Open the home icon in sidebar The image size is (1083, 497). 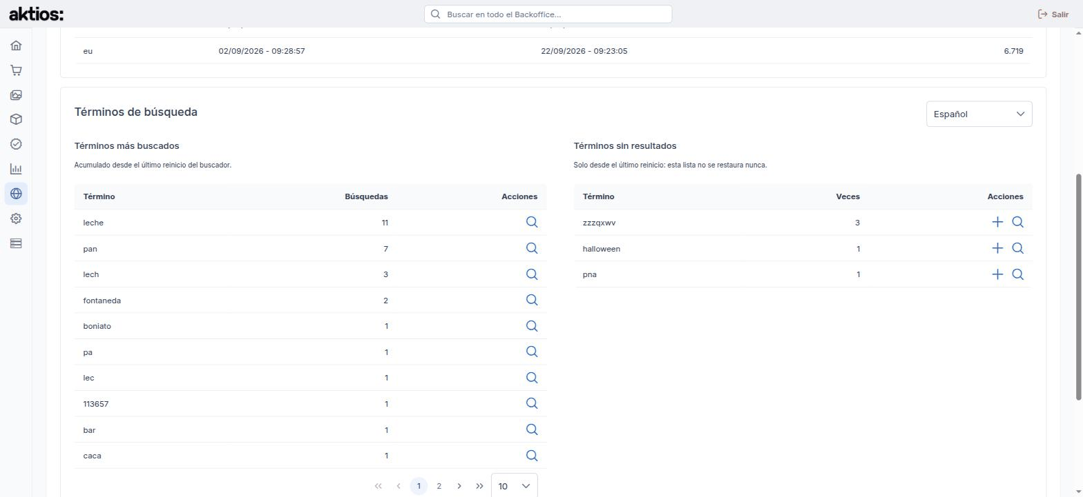point(16,45)
